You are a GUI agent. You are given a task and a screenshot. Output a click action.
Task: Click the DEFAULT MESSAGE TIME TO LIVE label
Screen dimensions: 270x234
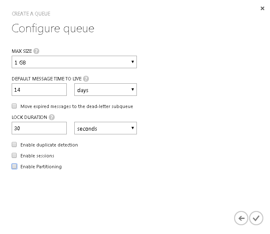click(46, 79)
